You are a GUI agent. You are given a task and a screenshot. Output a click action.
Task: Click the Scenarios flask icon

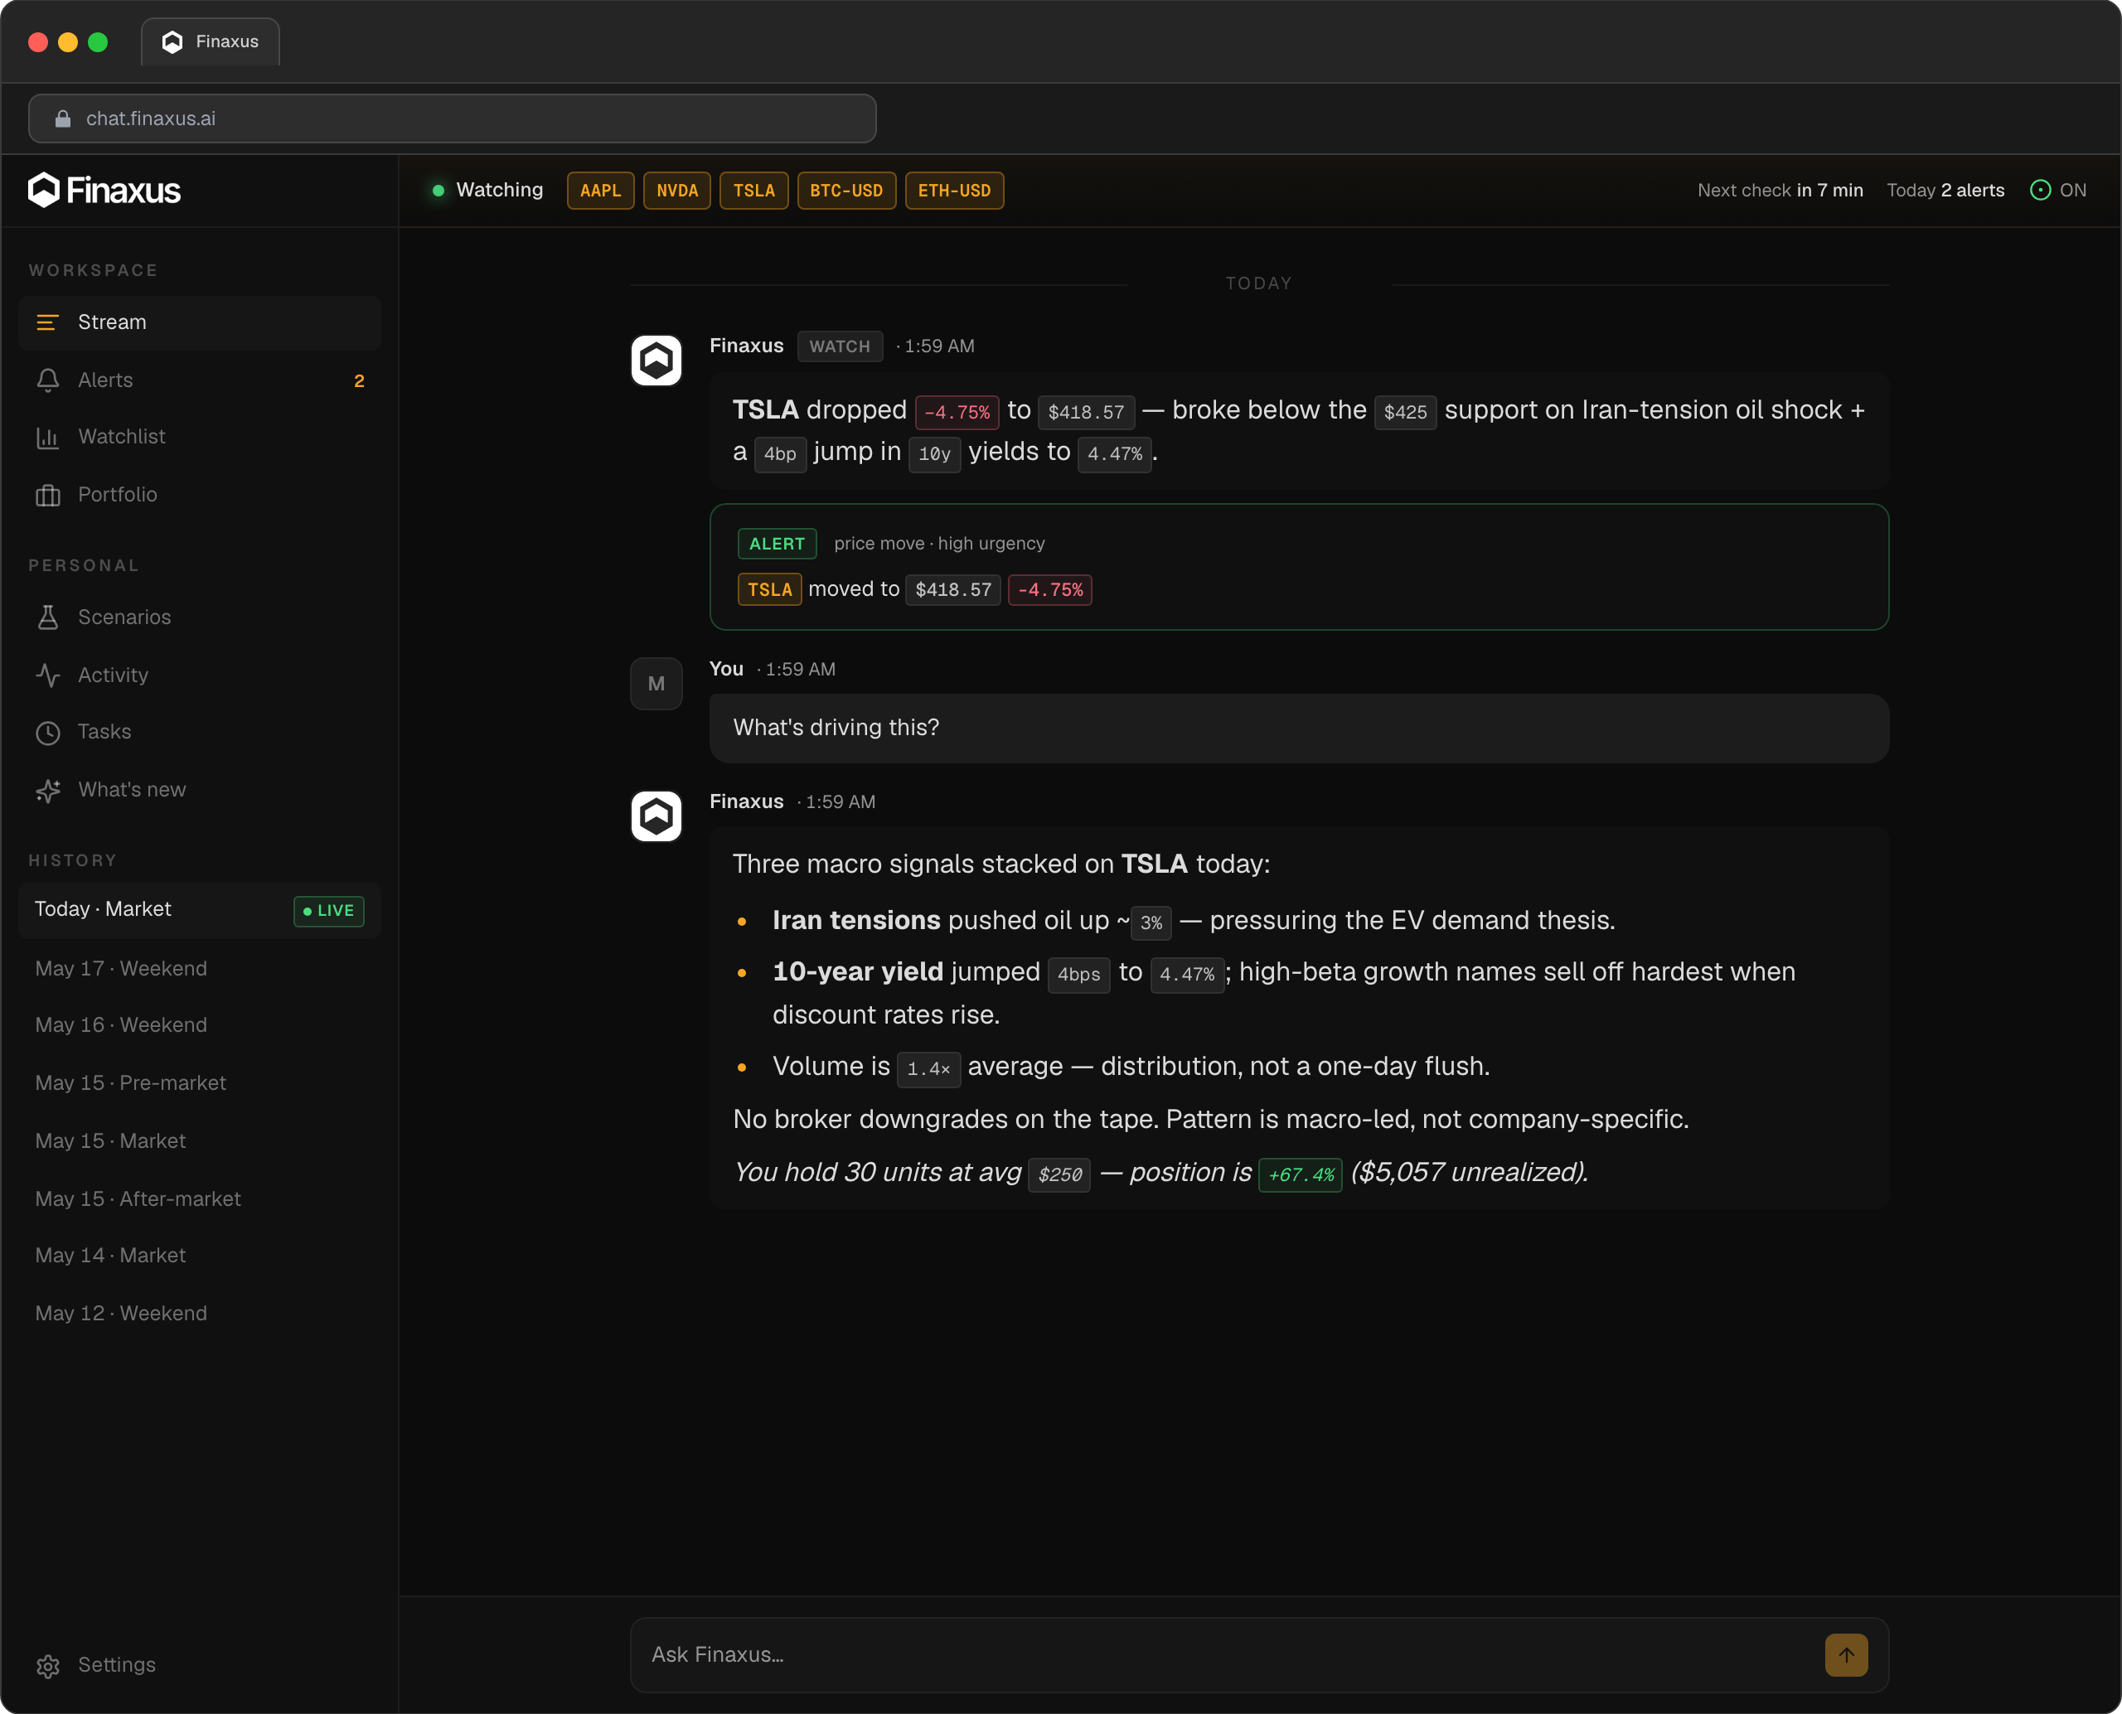[x=47, y=617]
